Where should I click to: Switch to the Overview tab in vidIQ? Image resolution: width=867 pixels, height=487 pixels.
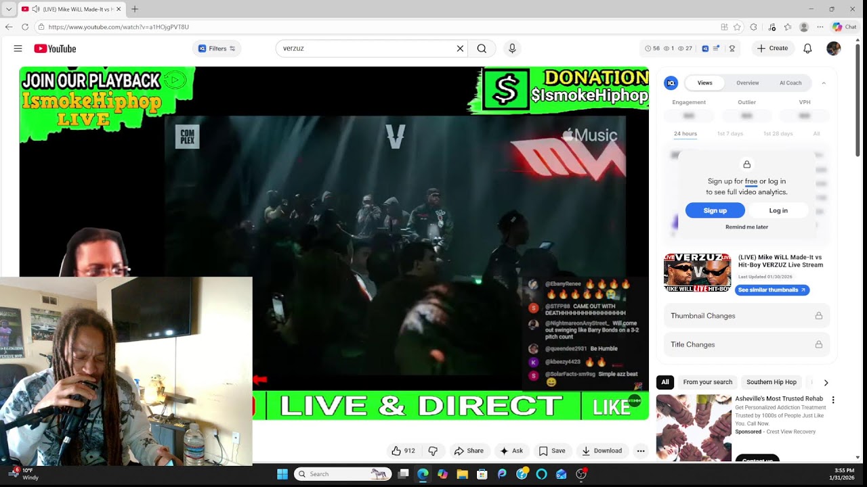click(x=748, y=83)
